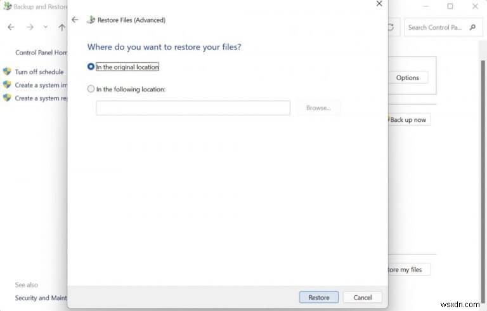Click the magnifier icon in Search Control Panel

click(472, 27)
